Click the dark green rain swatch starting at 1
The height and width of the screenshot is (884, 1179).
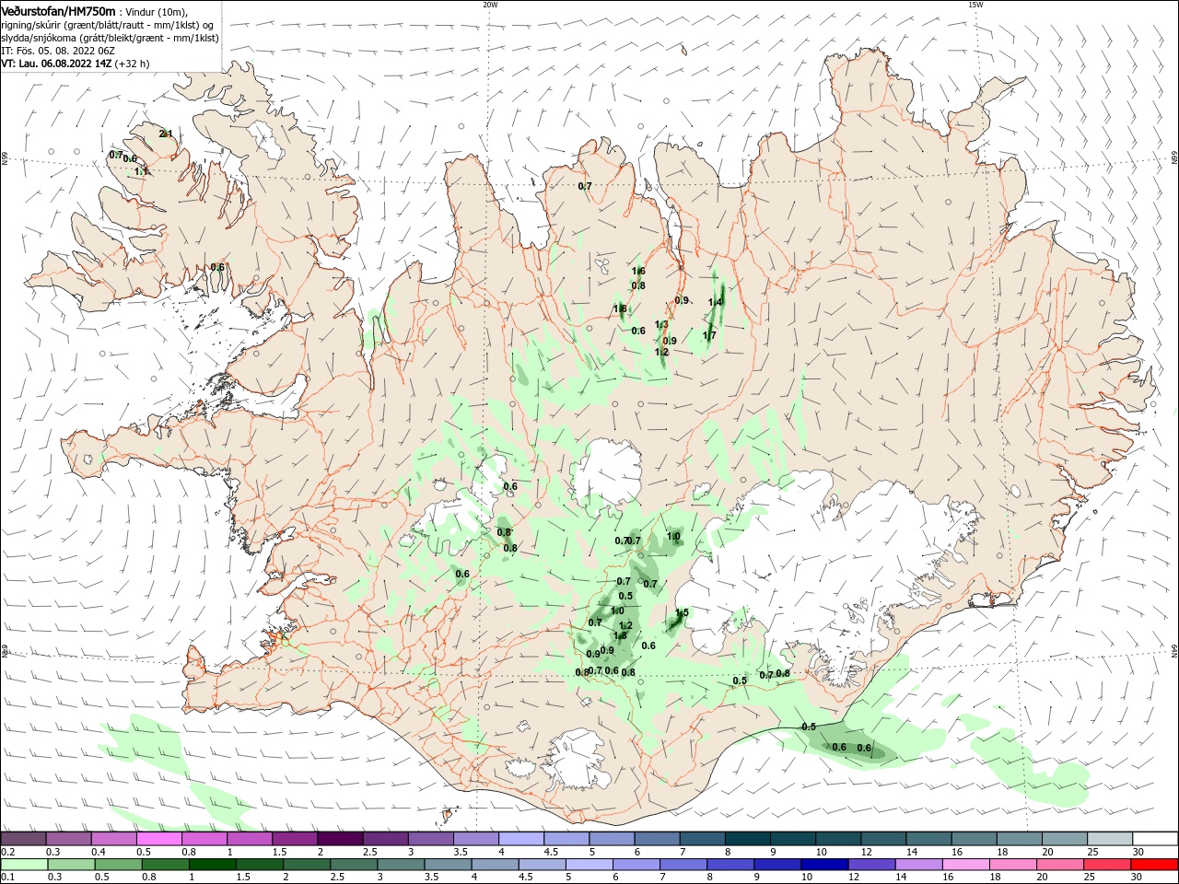[x=212, y=864]
